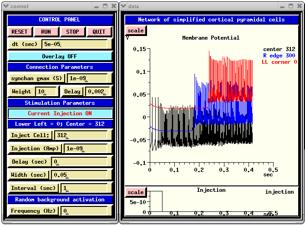Close the data window
The image size is (305, 226).
pos(300,6)
